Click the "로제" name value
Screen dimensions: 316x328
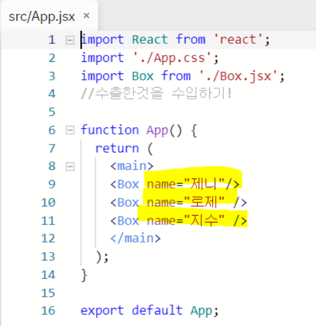[x=204, y=202]
